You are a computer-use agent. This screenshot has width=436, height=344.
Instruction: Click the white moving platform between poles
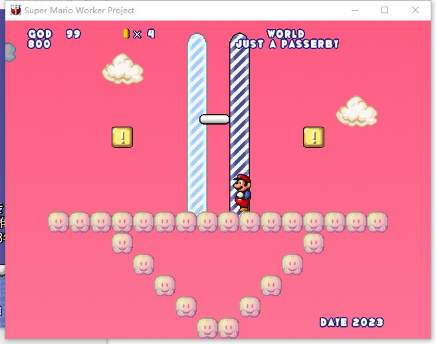215,119
